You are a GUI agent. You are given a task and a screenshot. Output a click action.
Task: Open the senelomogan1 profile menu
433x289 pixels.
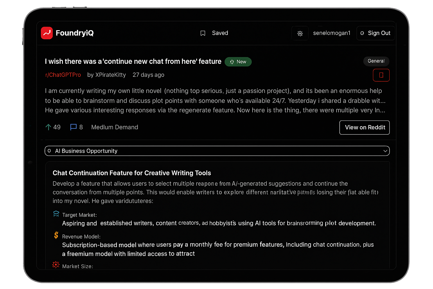(332, 33)
